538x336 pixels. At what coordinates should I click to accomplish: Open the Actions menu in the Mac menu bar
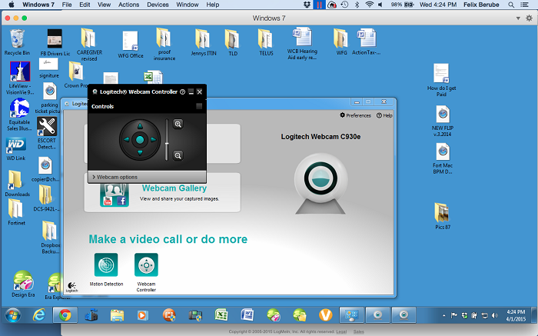click(128, 5)
